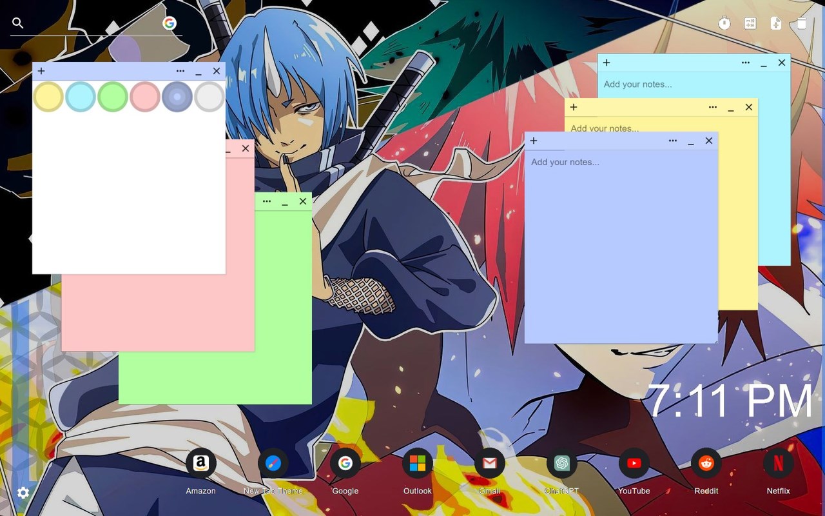Open settings with the gear icon
The width and height of the screenshot is (825, 516).
click(23, 493)
